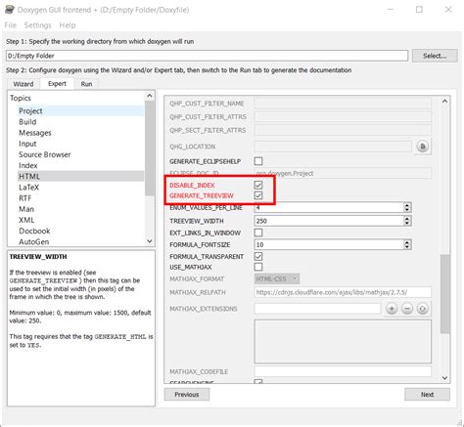Click the MATHJAX_EXTENSIONS add (plus) icon
Viewport: 464px width, 427px height.
tap(392, 308)
